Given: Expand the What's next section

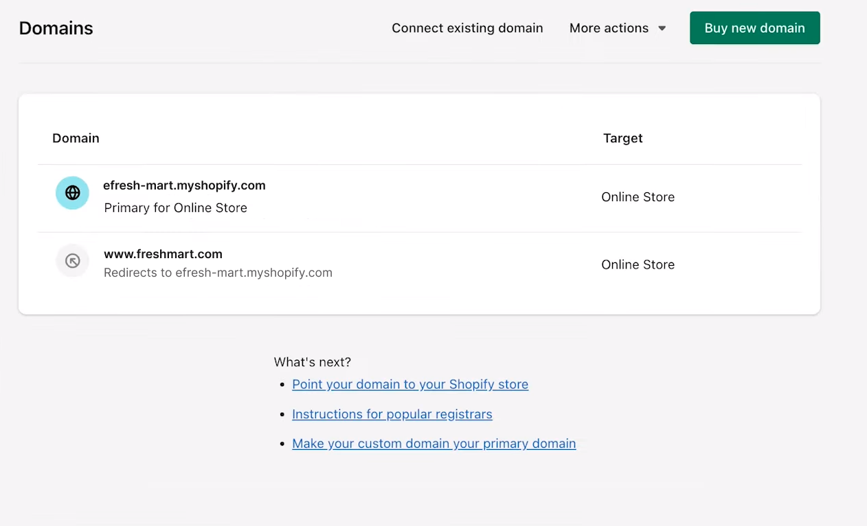Looking at the screenshot, I should [313, 362].
